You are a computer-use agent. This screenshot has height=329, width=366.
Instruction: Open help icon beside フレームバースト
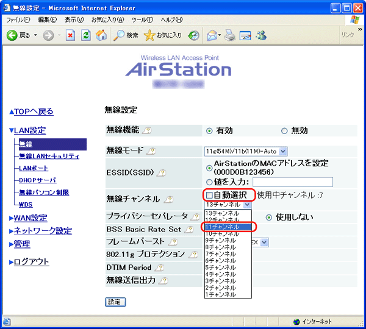pos(173,242)
